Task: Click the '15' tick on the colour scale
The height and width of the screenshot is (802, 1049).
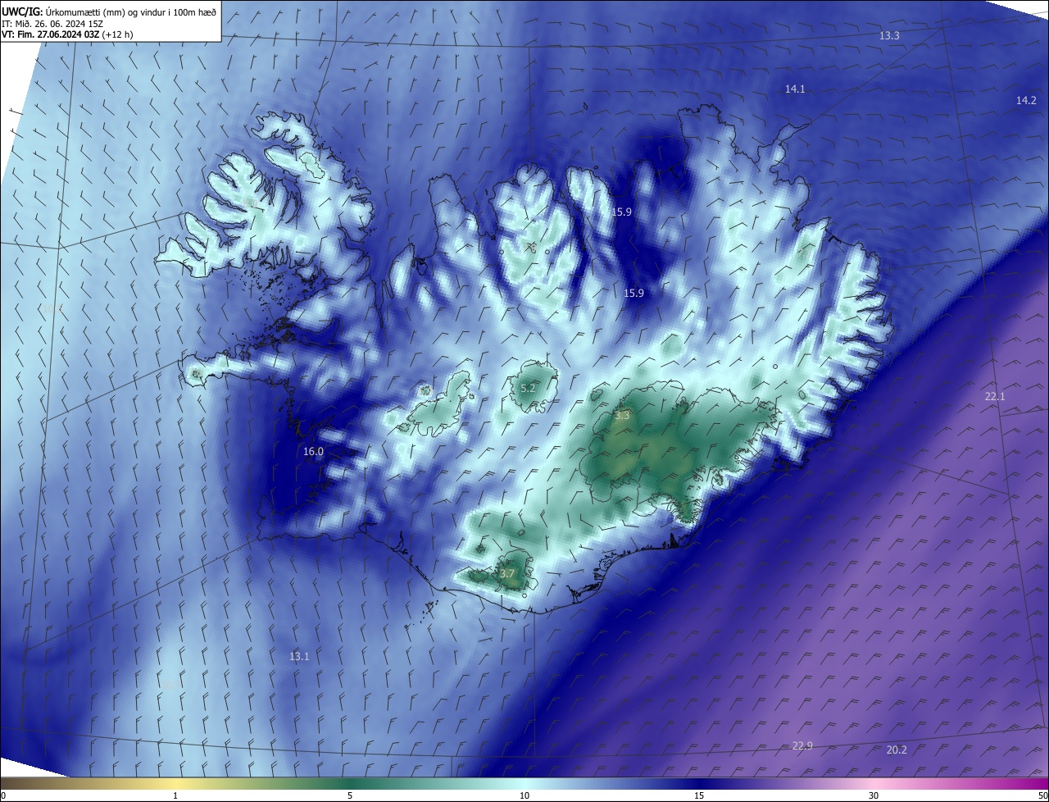Action: (x=699, y=795)
